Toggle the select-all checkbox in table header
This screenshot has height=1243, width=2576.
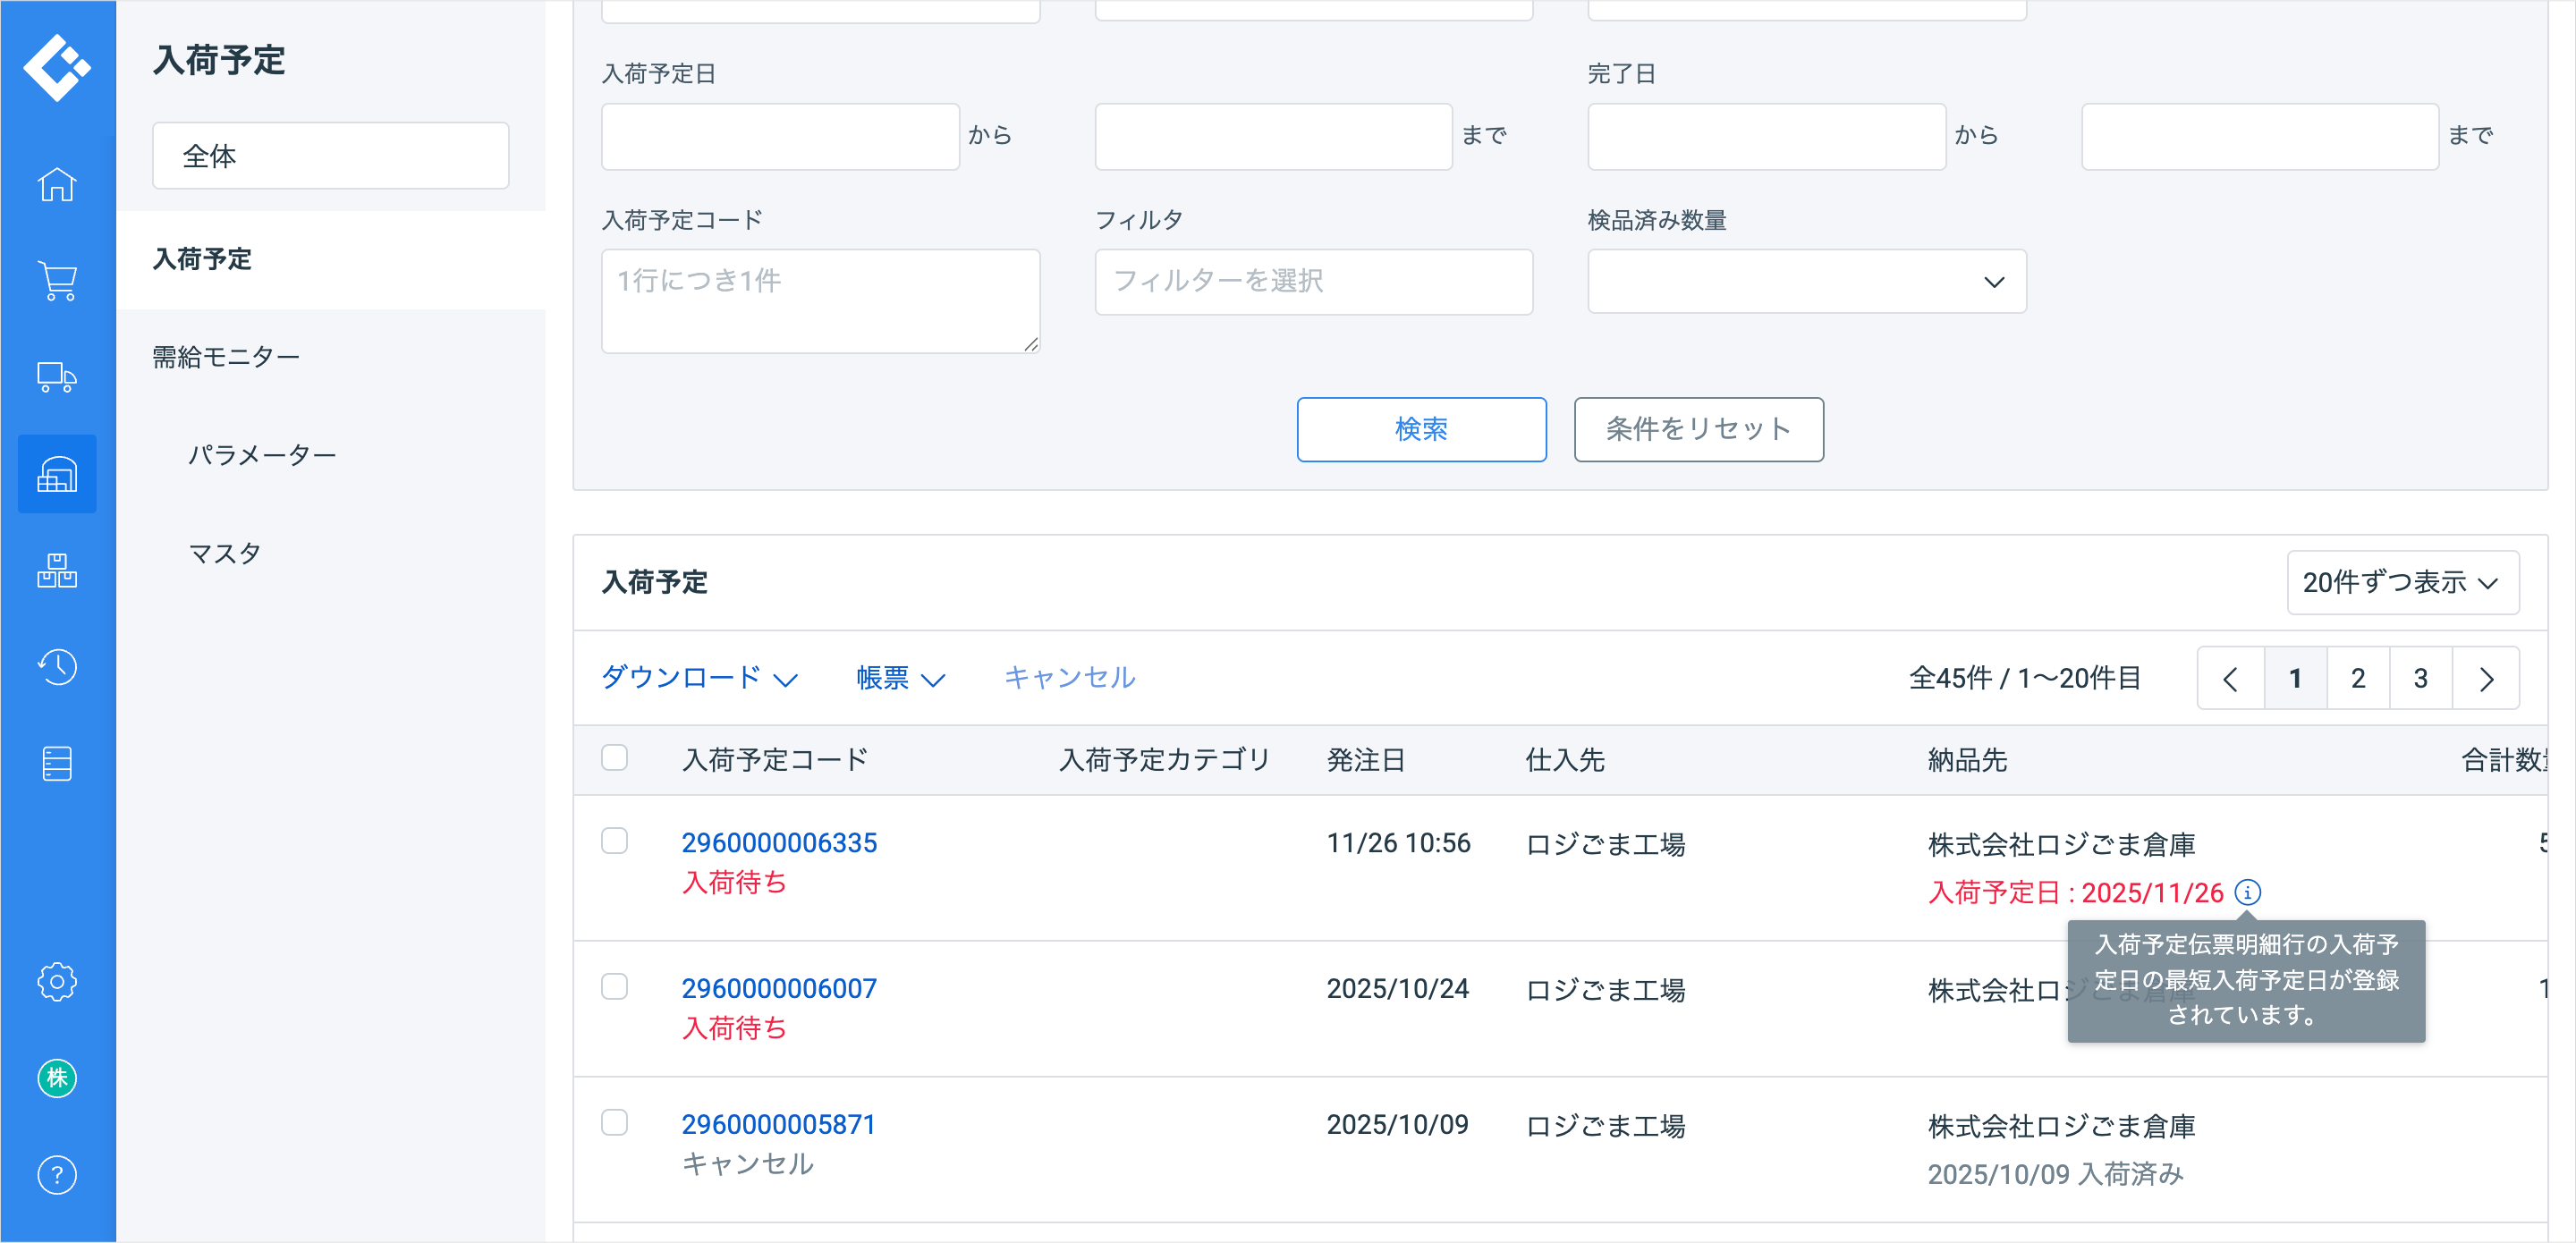click(x=614, y=758)
